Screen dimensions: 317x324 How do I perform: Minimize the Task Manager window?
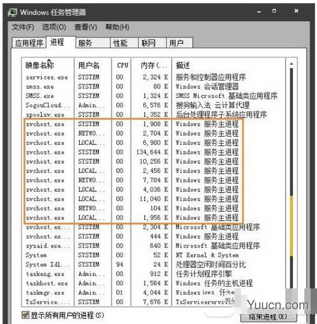[259, 11]
